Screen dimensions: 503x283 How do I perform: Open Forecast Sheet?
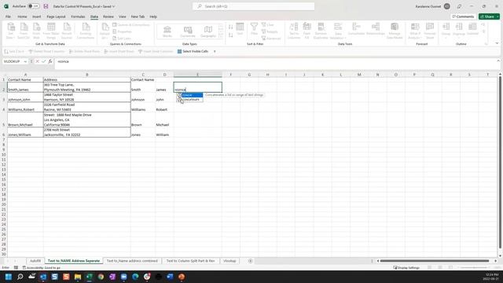click(x=430, y=31)
